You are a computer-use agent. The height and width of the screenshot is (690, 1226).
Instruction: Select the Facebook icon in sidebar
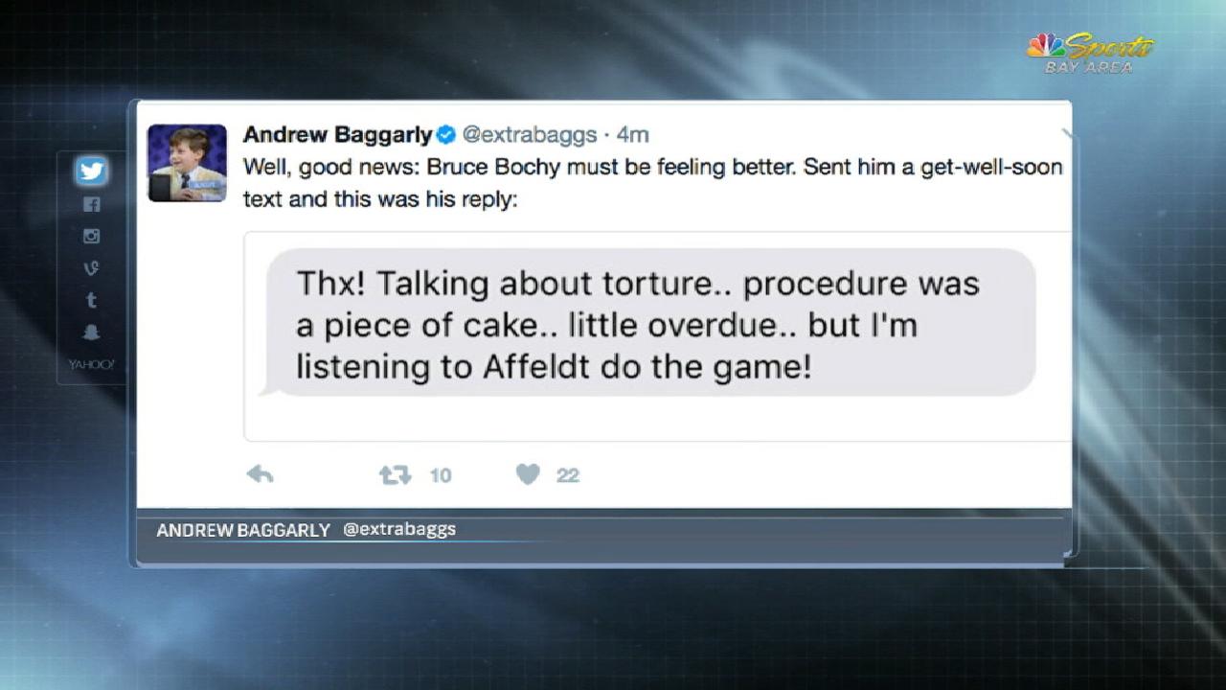click(92, 204)
